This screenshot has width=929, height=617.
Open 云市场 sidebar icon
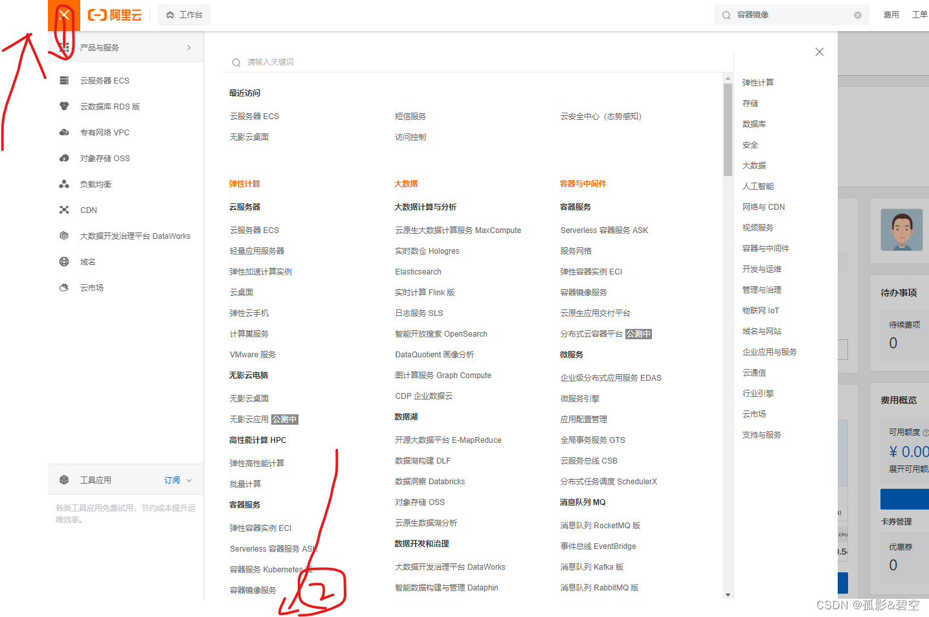64,287
